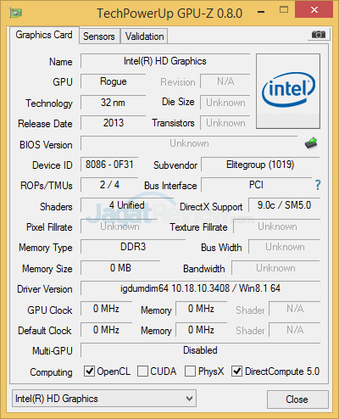Click the Bus Interface value PCI
This screenshot has width=339, height=419.
point(256,185)
